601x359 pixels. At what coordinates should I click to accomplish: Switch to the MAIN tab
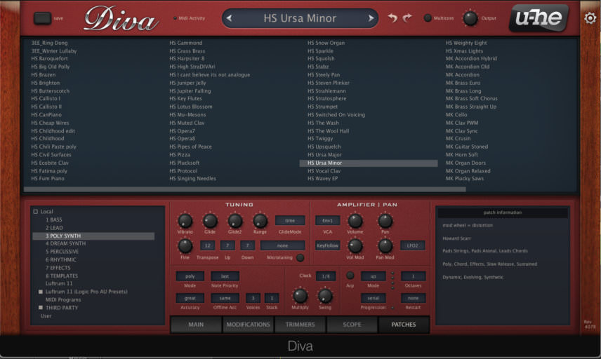(196, 325)
